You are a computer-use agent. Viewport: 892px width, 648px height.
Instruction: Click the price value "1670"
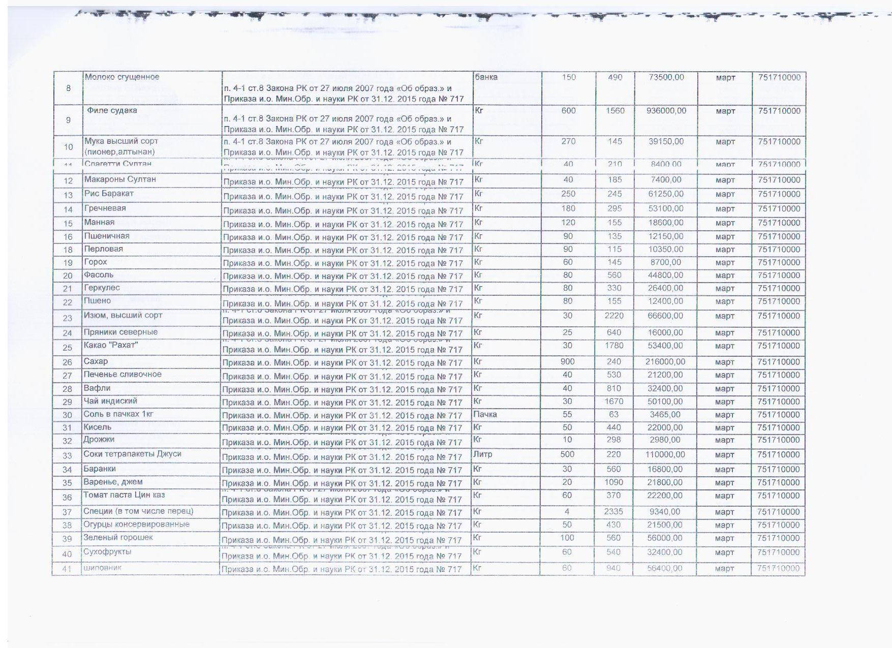[x=614, y=402]
